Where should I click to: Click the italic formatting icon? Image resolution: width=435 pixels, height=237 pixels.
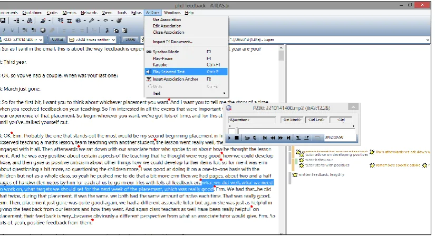click(x=4, y=30)
